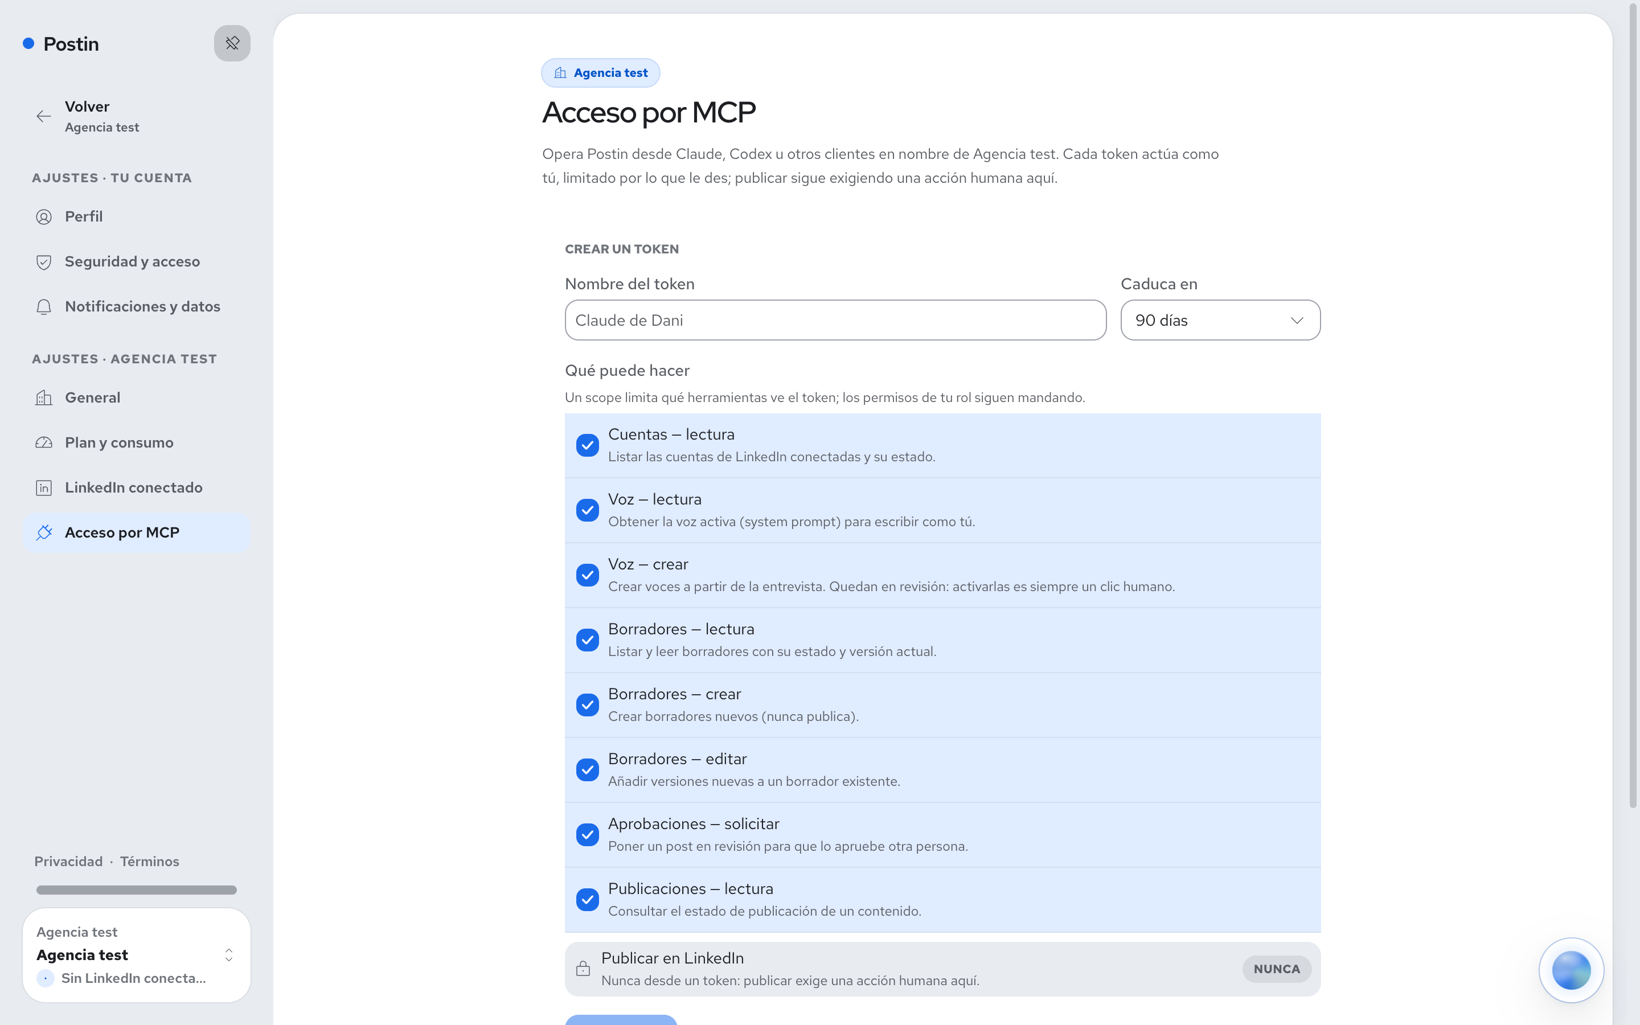Click the Acceso por MCP page heading
The height and width of the screenshot is (1025, 1640).
pos(649,113)
